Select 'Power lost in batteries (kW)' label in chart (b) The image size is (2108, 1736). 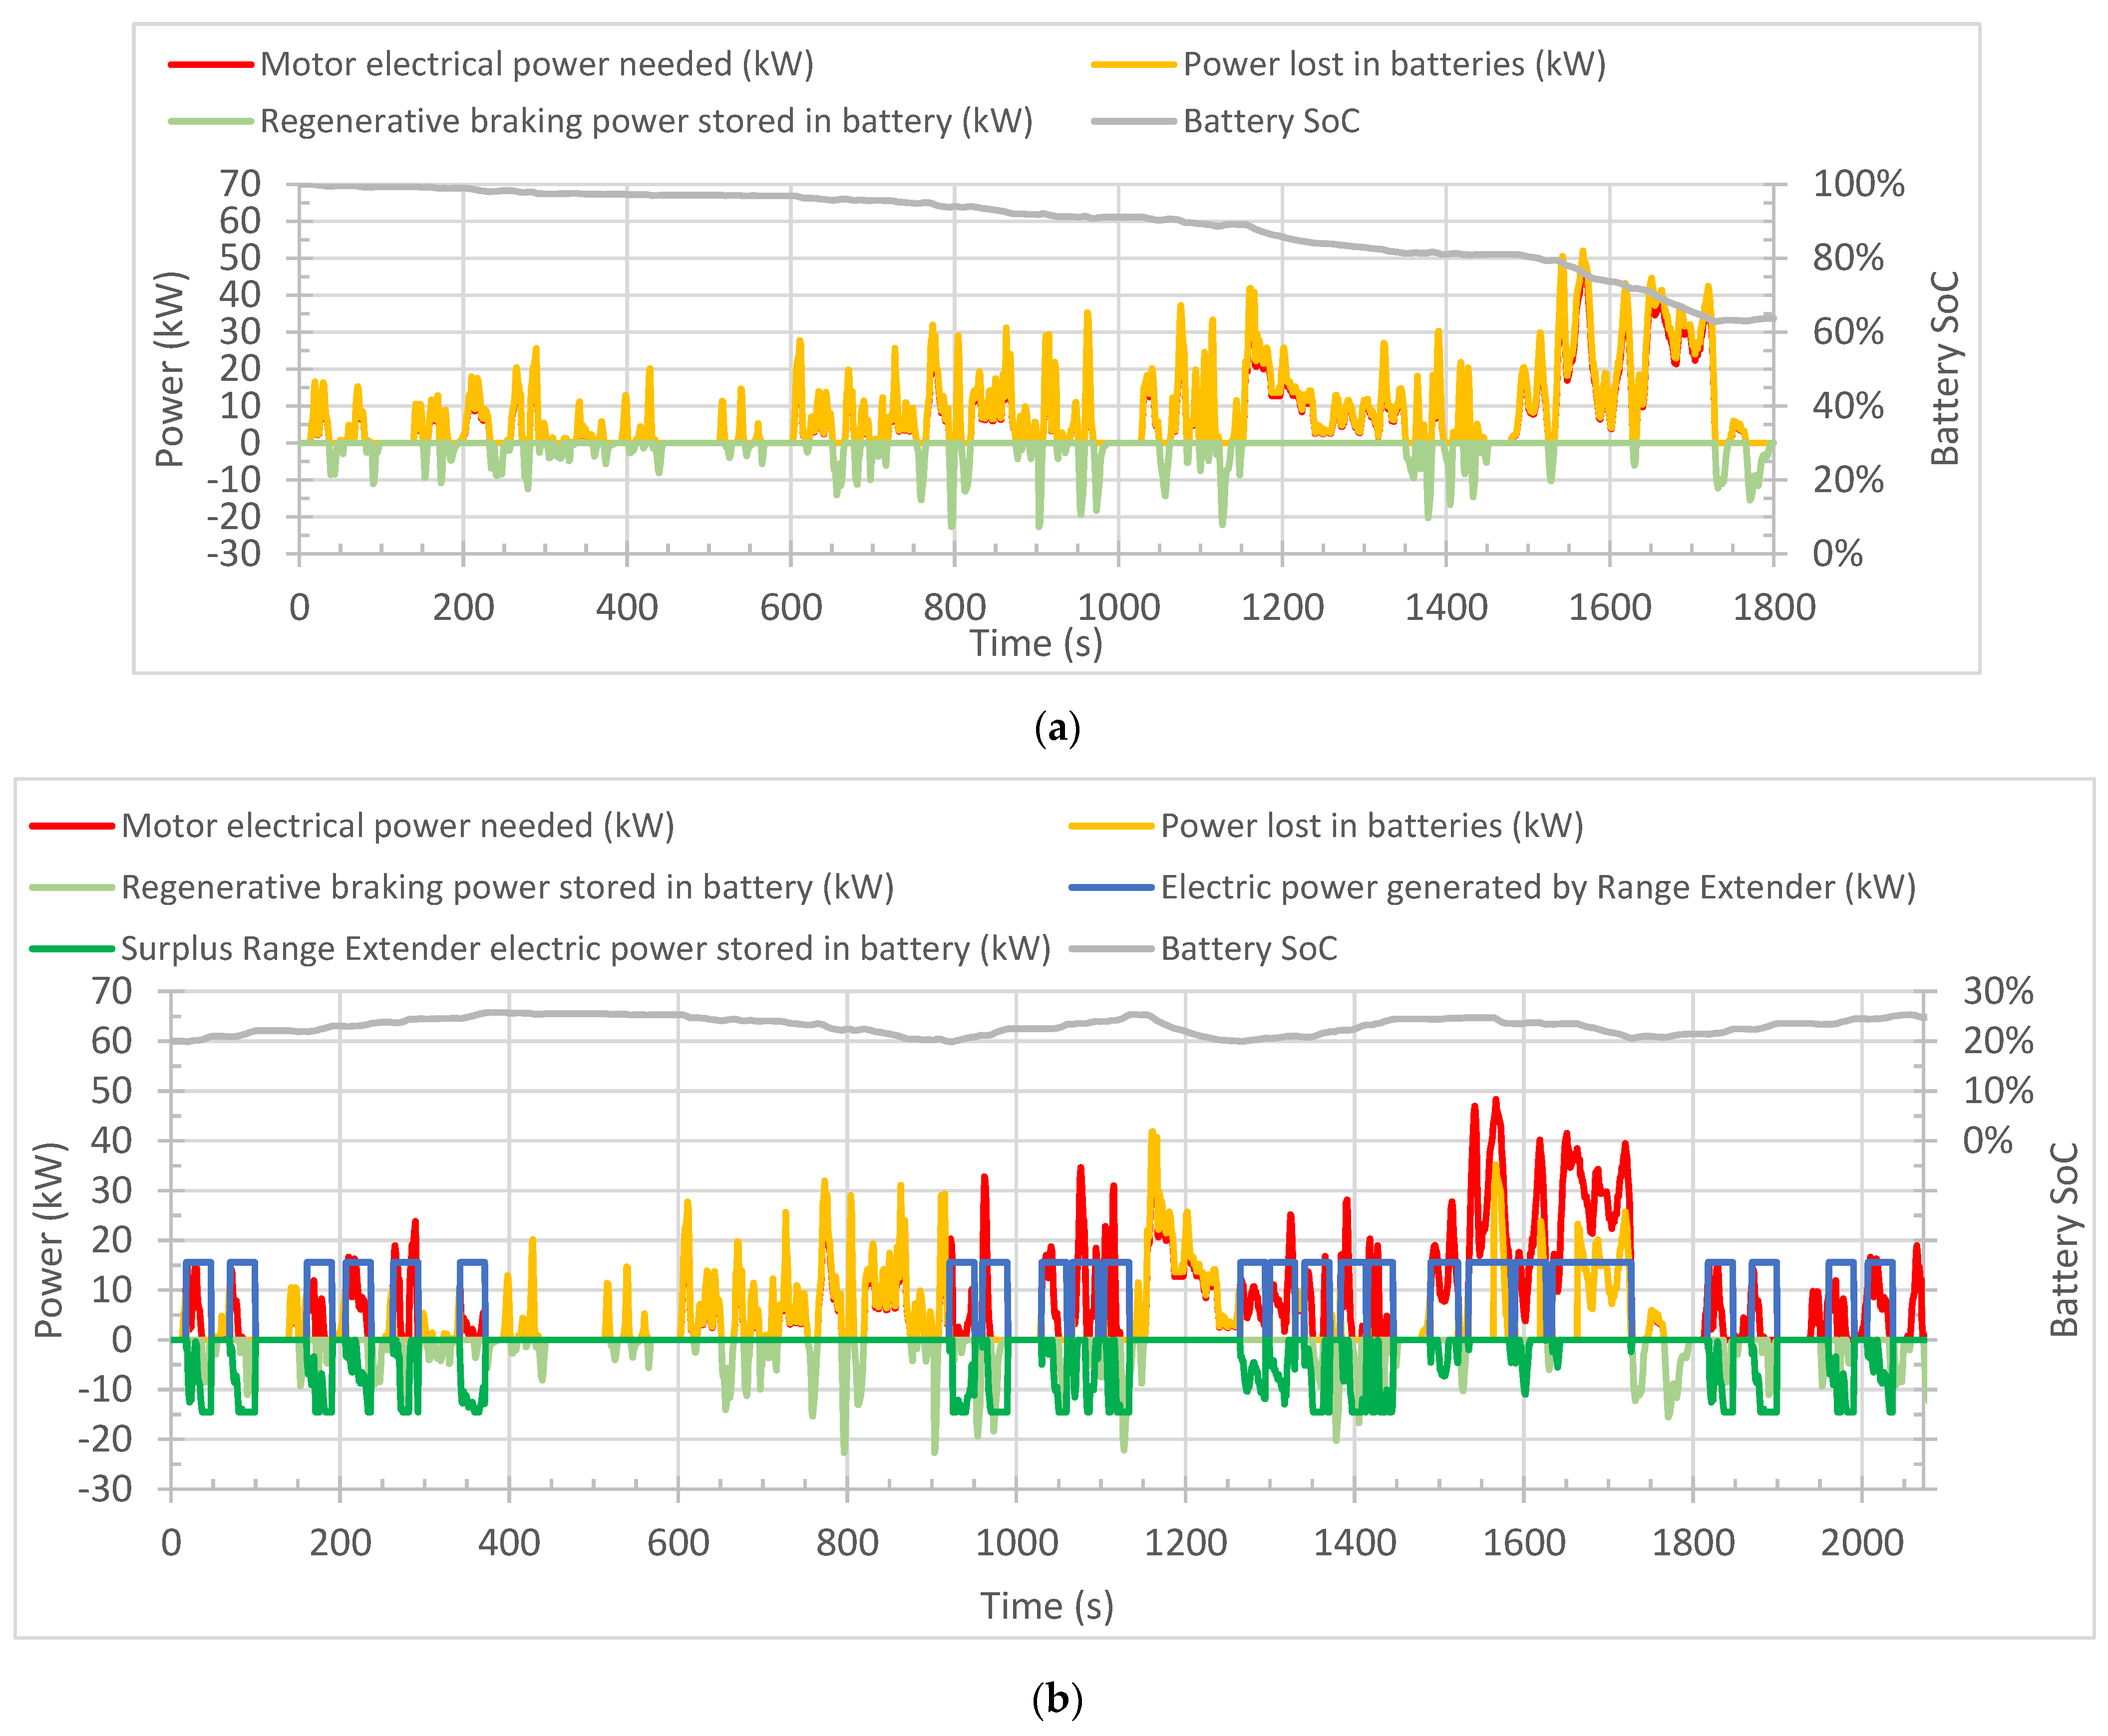1372,826
